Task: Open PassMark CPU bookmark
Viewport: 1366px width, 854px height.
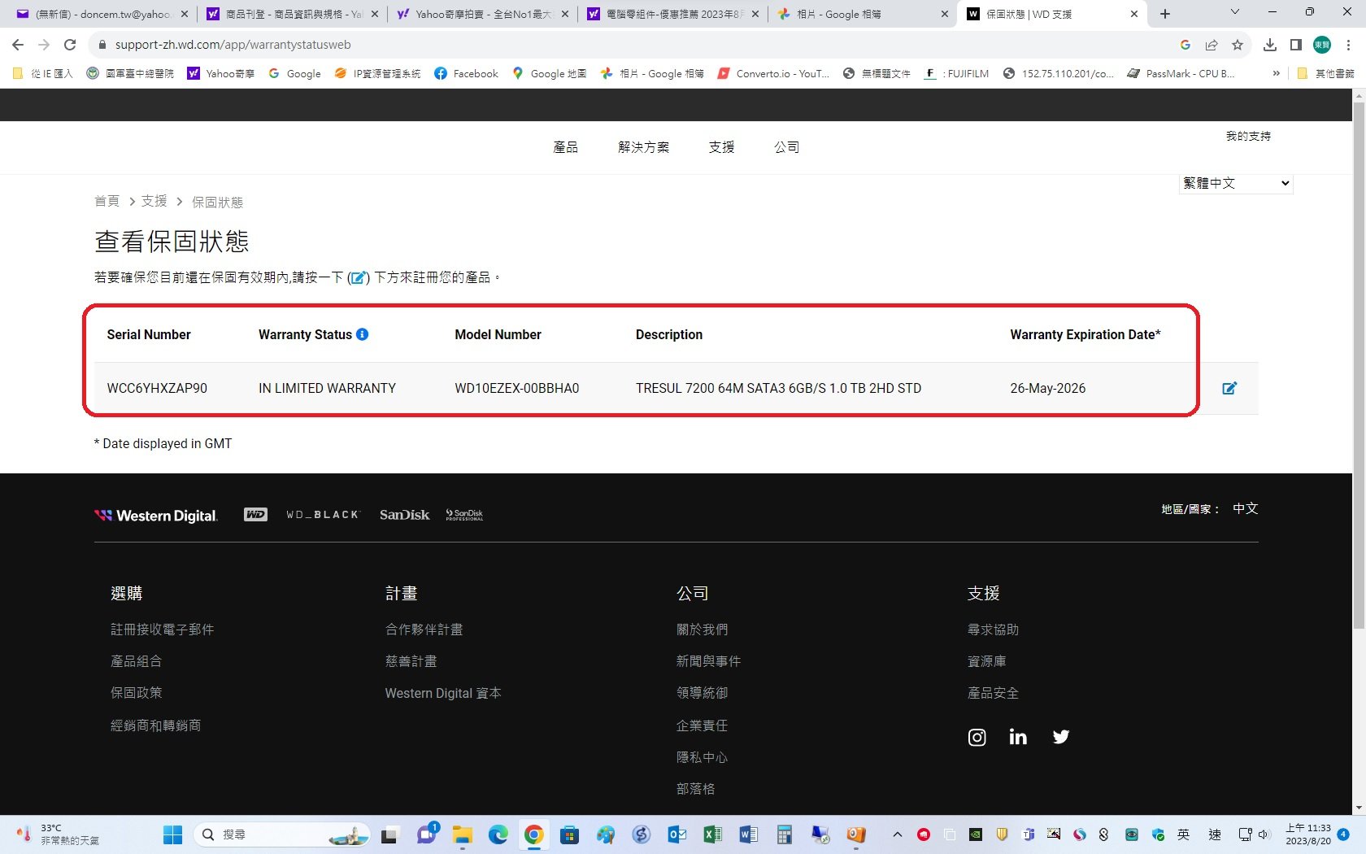Action: coord(1181,73)
